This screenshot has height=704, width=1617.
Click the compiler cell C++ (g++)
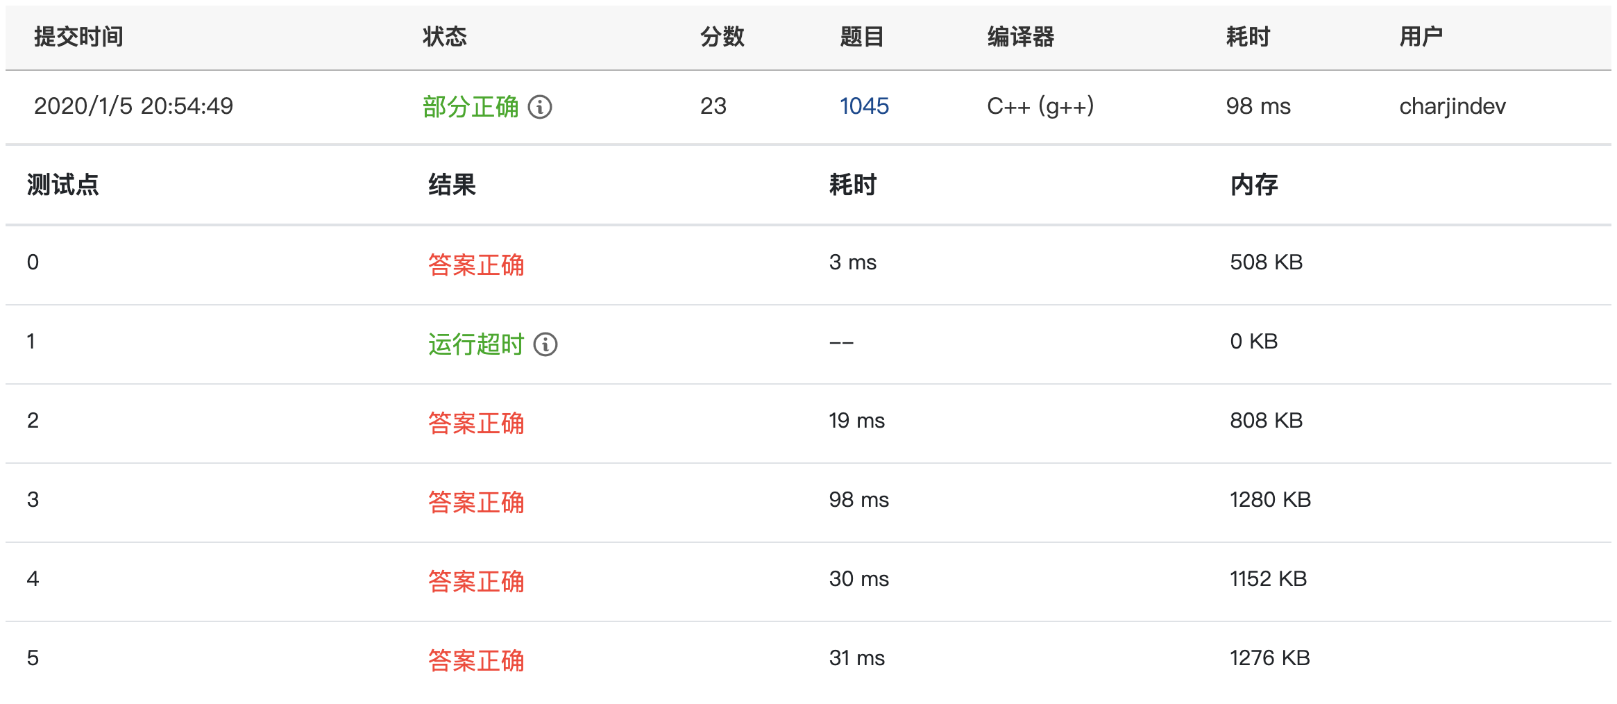tap(1040, 106)
